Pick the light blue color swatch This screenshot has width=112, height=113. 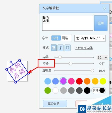(x=48, y=81)
